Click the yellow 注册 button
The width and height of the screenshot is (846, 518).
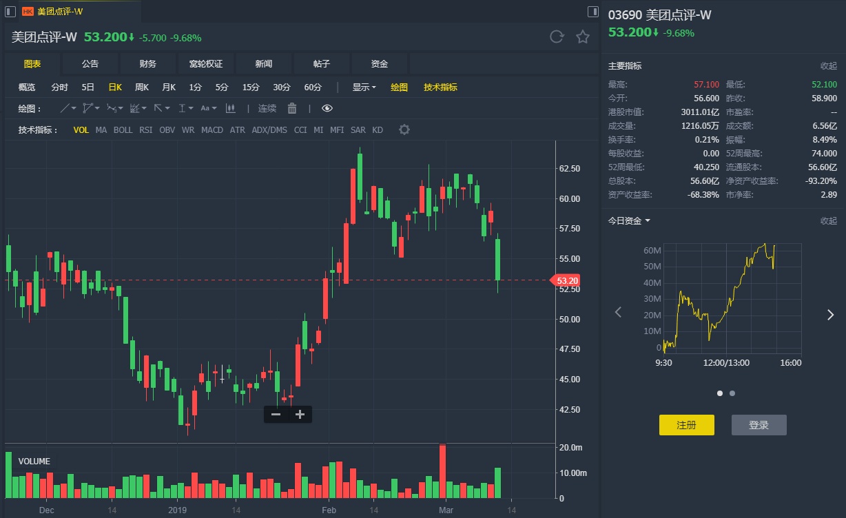coord(686,425)
